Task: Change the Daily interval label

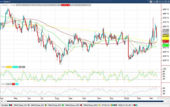Action: click(13, 5)
